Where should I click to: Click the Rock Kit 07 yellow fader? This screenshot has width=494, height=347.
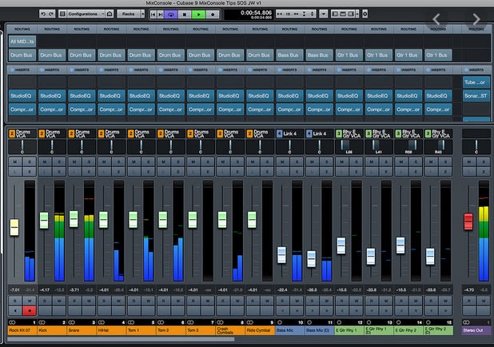(14, 227)
